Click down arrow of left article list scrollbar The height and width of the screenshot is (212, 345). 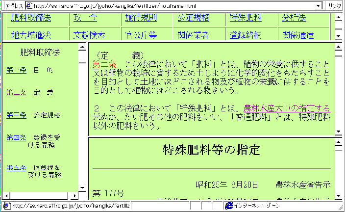(x=82, y=188)
